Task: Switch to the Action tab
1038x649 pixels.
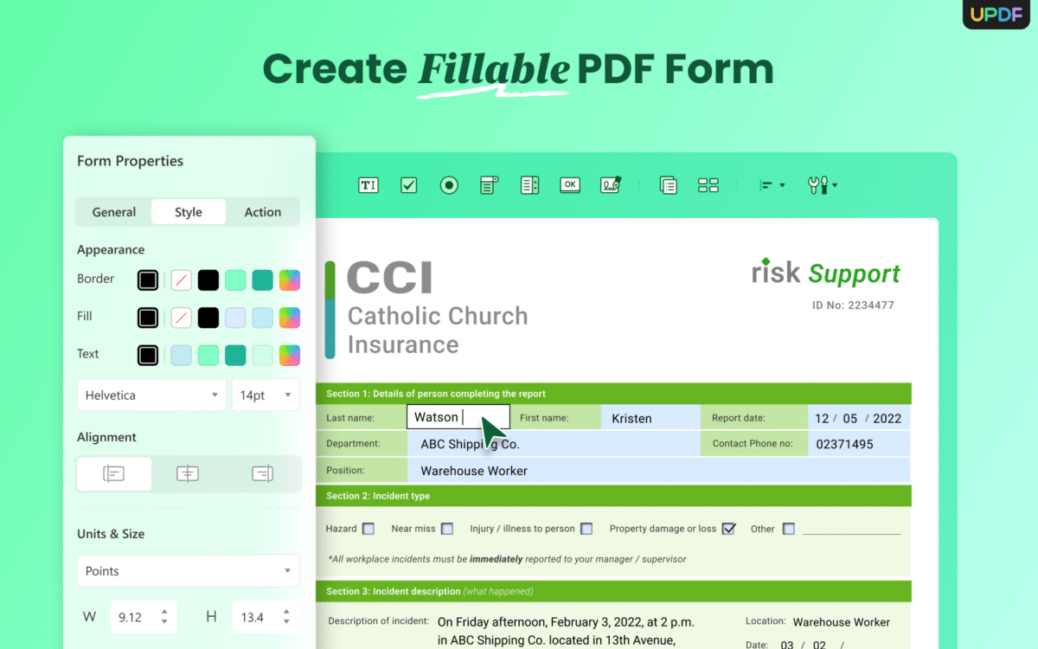Action: coord(262,211)
